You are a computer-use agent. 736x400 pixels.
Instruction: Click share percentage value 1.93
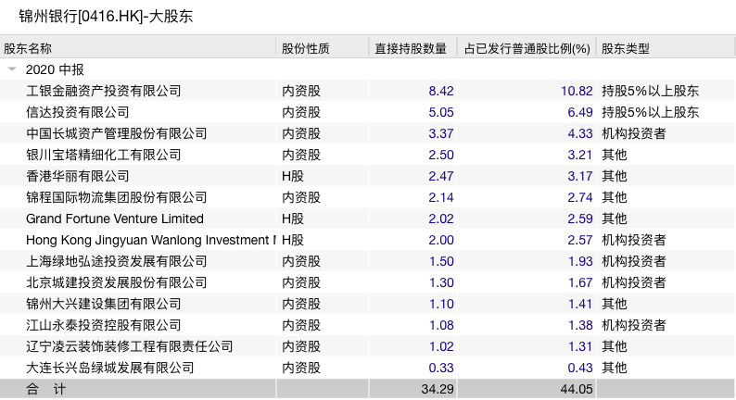[x=580, y=261]
